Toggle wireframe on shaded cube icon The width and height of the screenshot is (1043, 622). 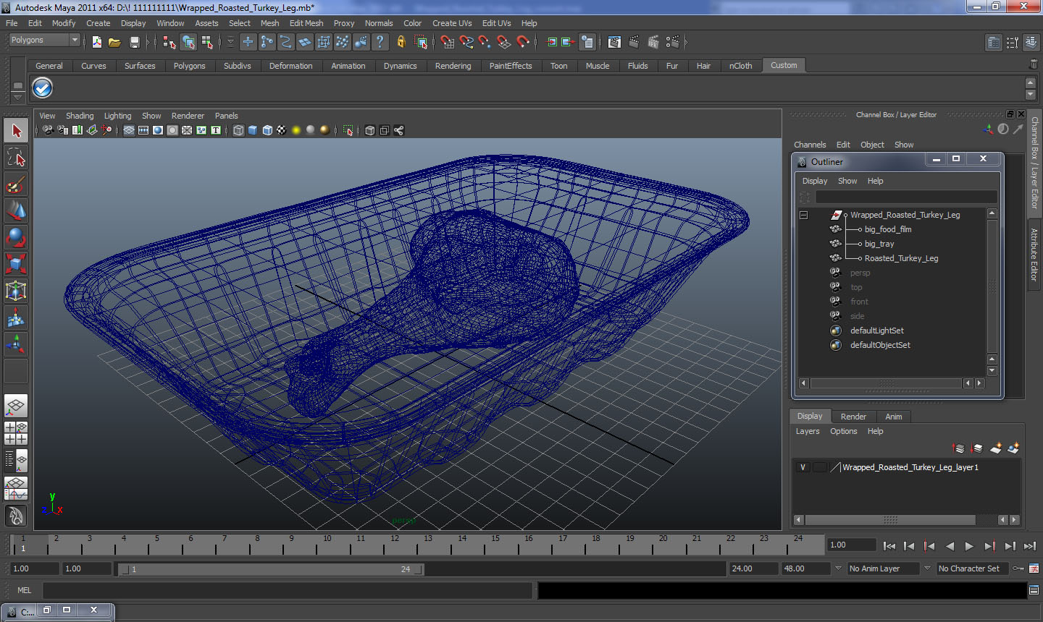pyautogui.click(x=267, y=130)
